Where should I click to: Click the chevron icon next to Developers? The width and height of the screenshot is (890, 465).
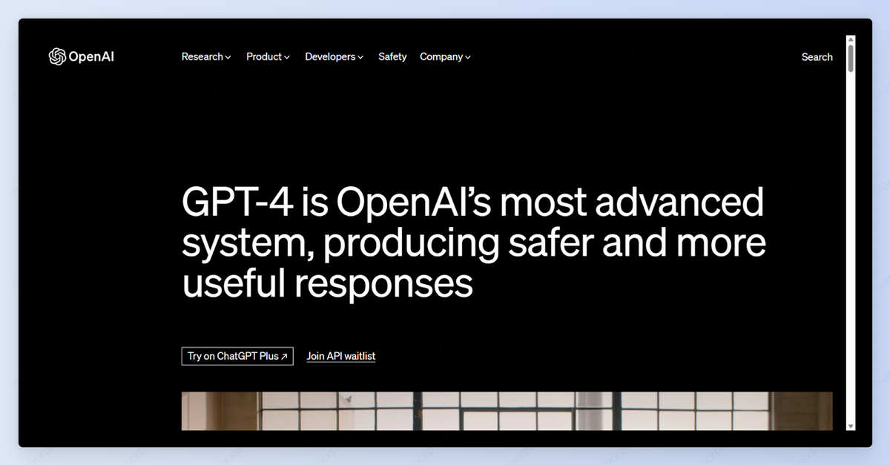(360, 57)
